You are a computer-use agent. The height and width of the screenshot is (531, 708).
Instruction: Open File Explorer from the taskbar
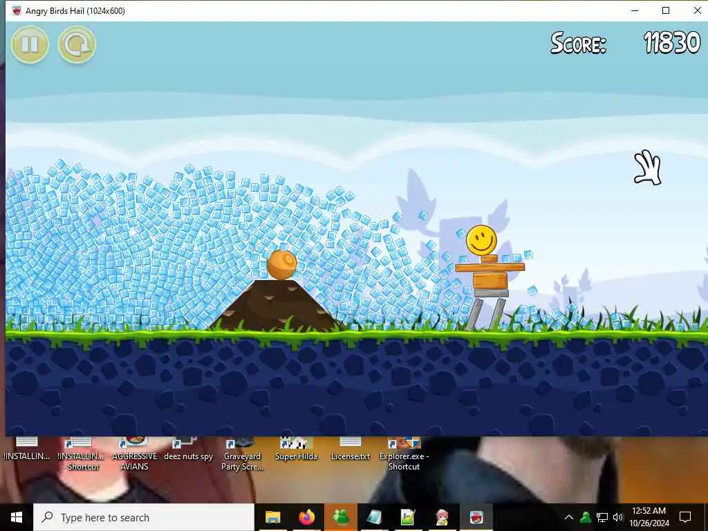click(272, 517)
